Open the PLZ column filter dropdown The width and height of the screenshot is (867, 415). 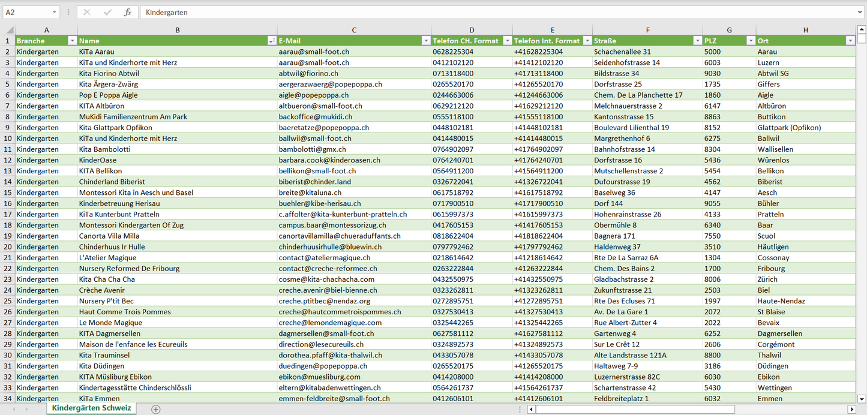pos(750,41)
